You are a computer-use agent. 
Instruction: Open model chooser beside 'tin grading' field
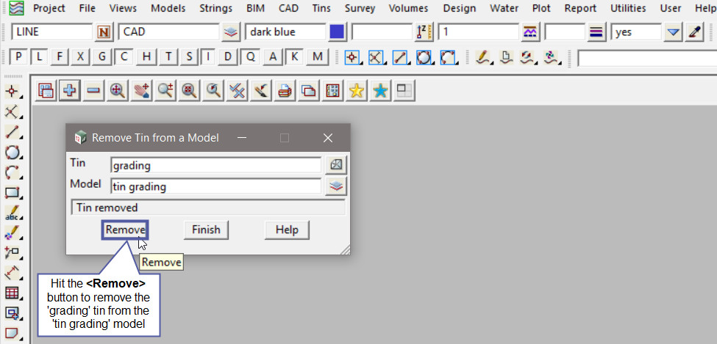[x=336, y=186]
